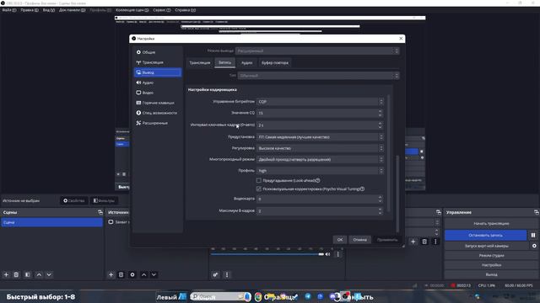Open virtual camera settings gear icon
Image resolution: width=540 pixels, height=303 pixels.
tap(534, 246)
